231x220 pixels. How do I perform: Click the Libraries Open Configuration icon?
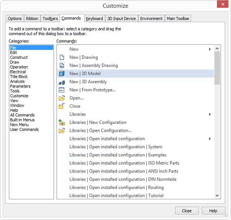(x=62, y=131)
